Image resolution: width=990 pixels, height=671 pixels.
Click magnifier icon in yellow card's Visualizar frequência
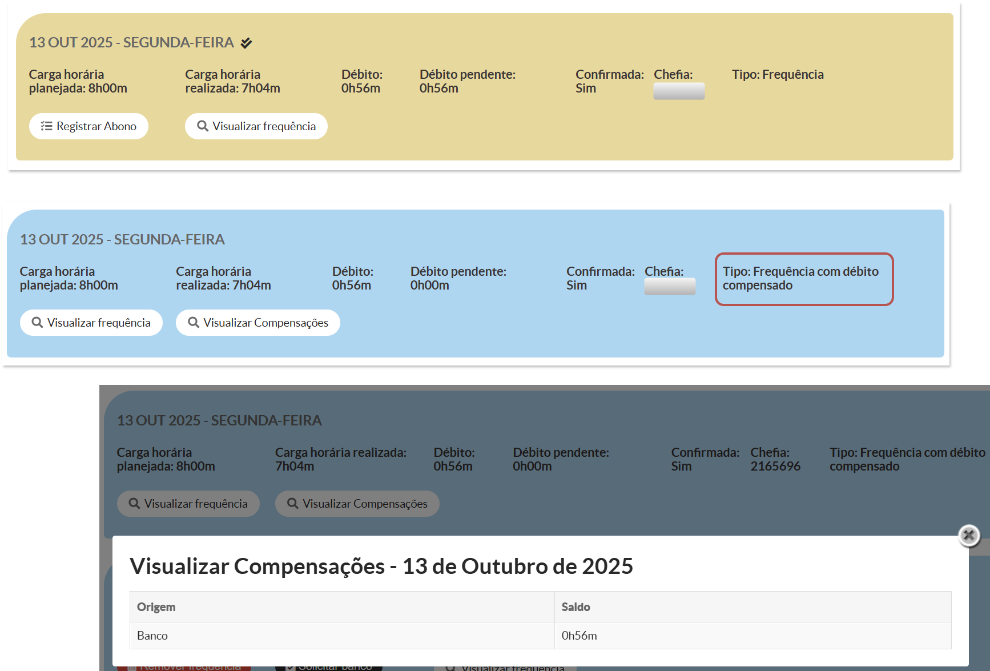[x=203, y=126]
